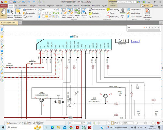Select the Subrayado underline tool
Screen dimensions: 163x130
click(x=94, y=17)
